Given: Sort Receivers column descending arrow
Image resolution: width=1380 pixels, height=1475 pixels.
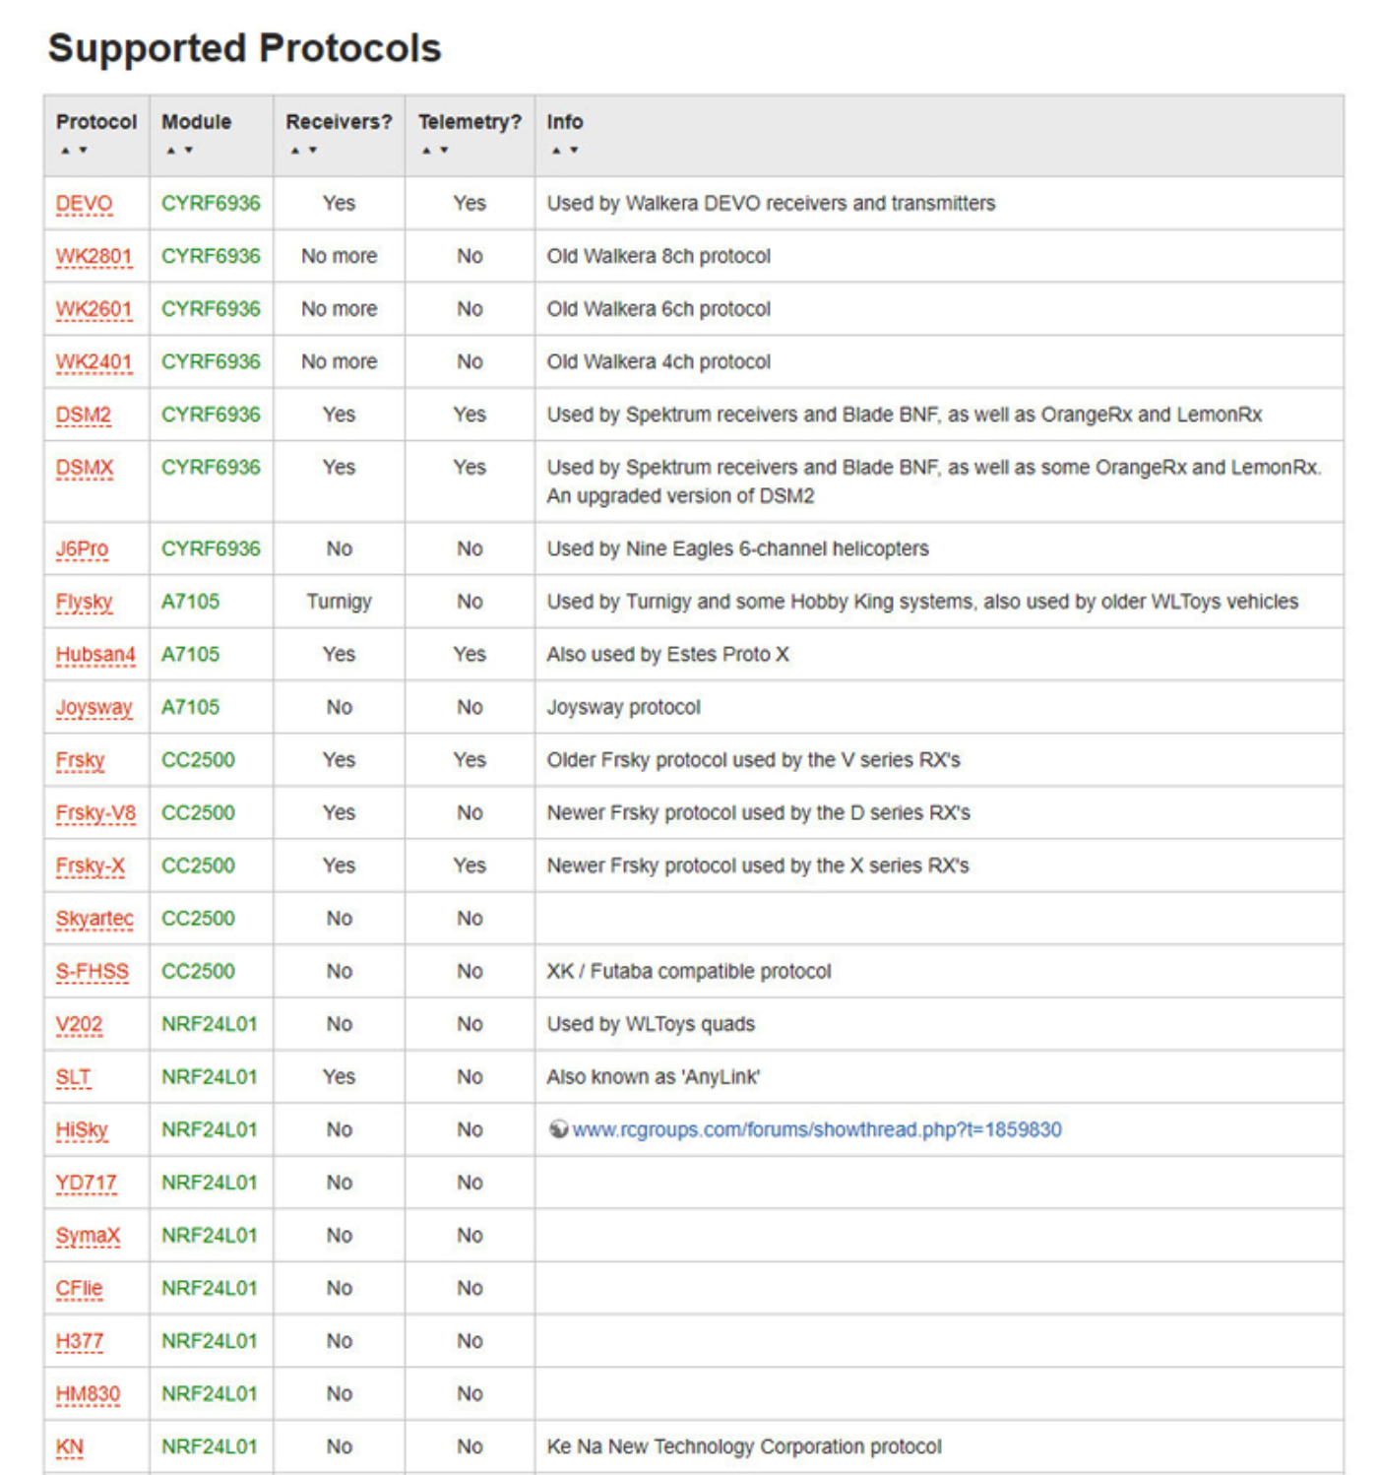Looking at the screenshot, I should point(313,151).
